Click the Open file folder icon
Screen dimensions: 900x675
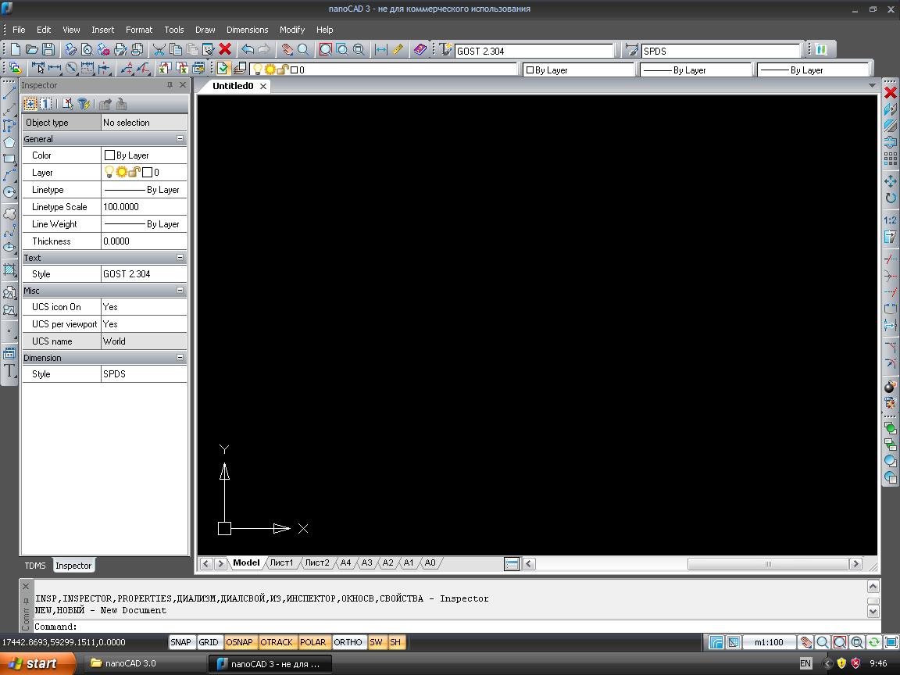pos(32,50)
